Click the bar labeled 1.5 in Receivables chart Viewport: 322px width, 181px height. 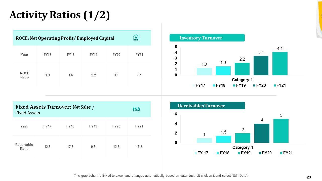(x=223, y=139)
